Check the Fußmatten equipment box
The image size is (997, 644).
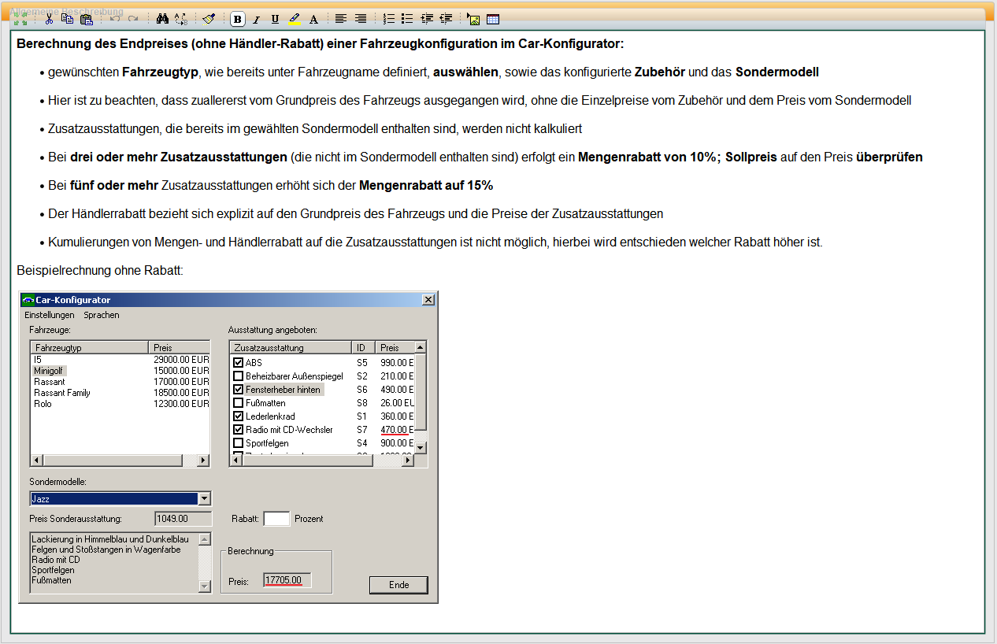coord(239,403)
